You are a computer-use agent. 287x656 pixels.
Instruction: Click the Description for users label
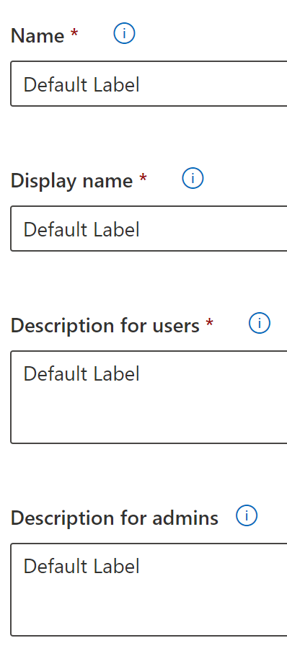tap(105, 326)
